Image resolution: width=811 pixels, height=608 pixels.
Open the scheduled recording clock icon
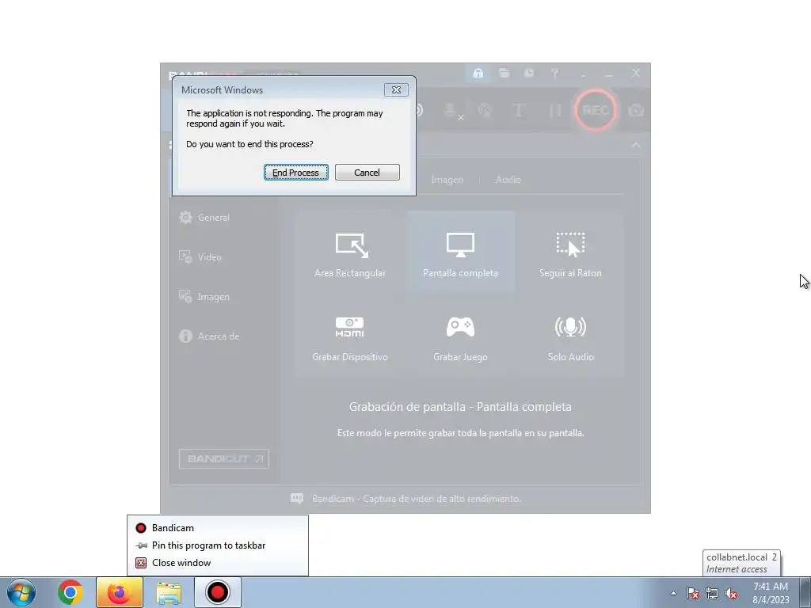pyautogui.click(x=529, y=74)
